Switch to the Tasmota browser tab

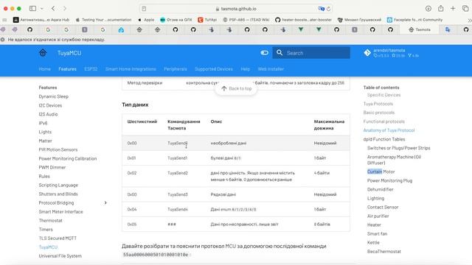tap(420, 29)
